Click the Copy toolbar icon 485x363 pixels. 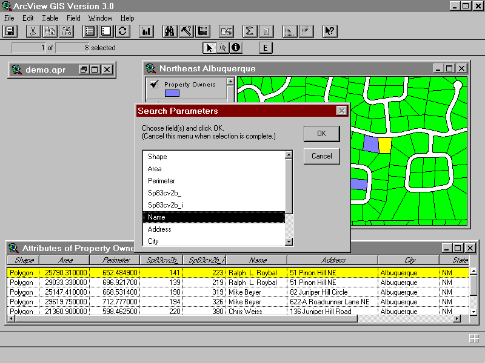coord(50,31)
